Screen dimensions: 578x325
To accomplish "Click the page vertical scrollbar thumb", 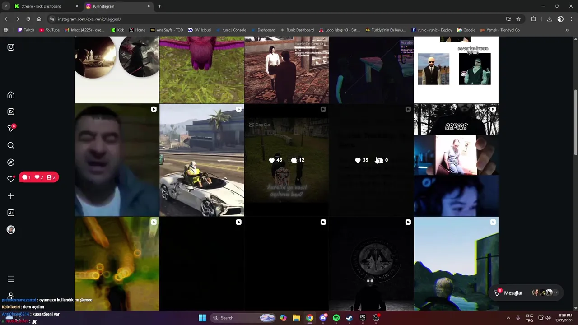I will tap(575, 123).
